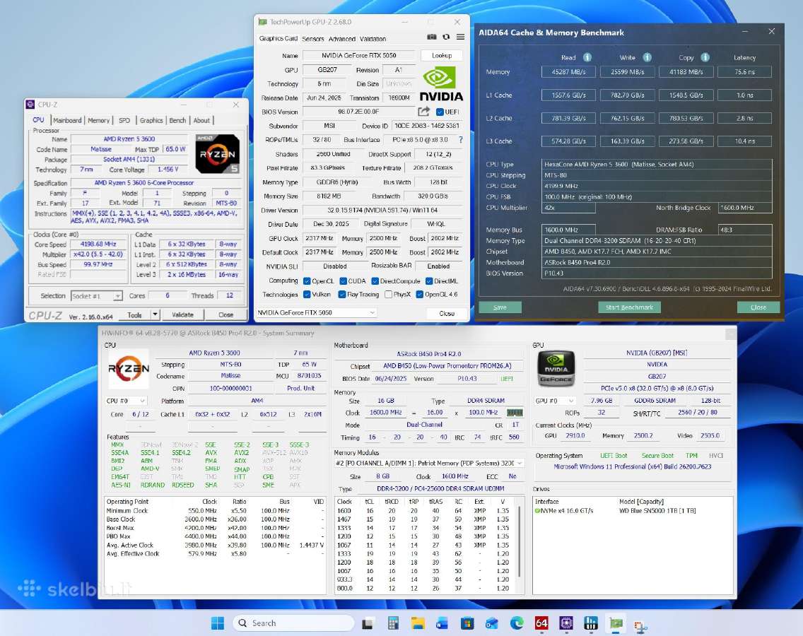Click the Ryzen logo in HWiNFO CPU panel
This screenshot has height=636, width=803.
tap(129, 368)
